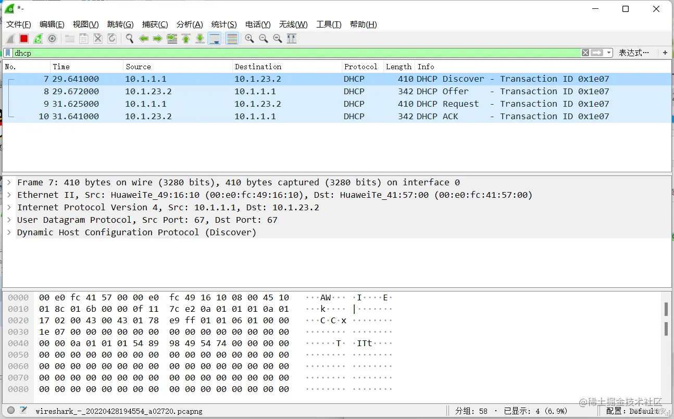Open the 编辑(E) menu
Image resolution: width=674 pixels, height=419 pixels.
pyautogui.click(x=52, y=24)
